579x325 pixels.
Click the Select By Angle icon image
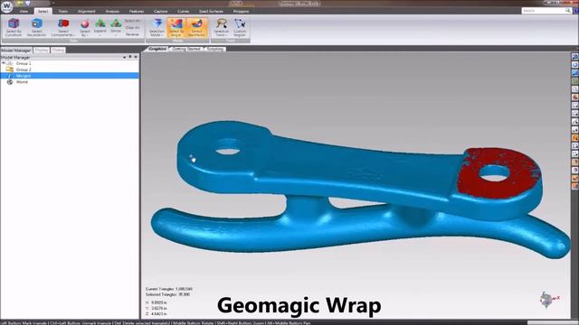(x=176, y=23)
